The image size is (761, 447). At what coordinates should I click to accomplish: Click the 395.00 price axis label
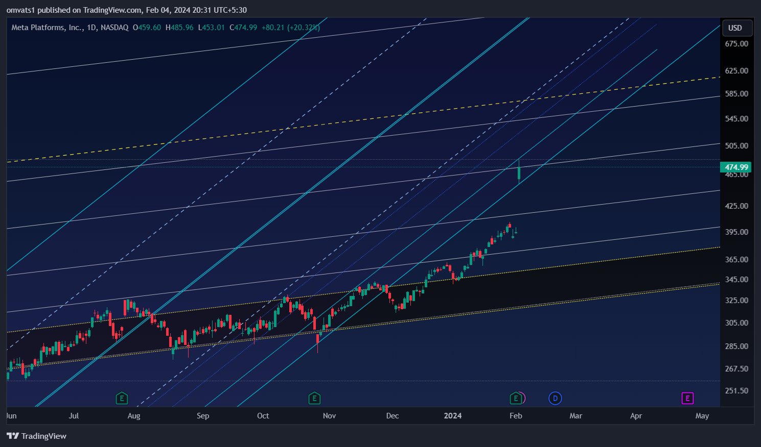tap(736, 232)
